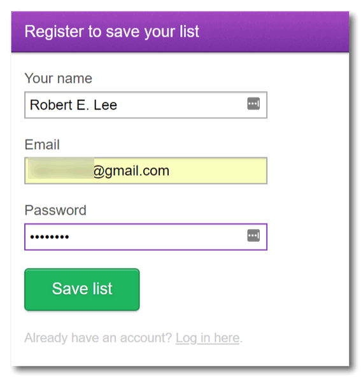Click into the yellow Email input field
This screenshot has height=378, width=361.
pyautogui.click(x=146, y=171)
